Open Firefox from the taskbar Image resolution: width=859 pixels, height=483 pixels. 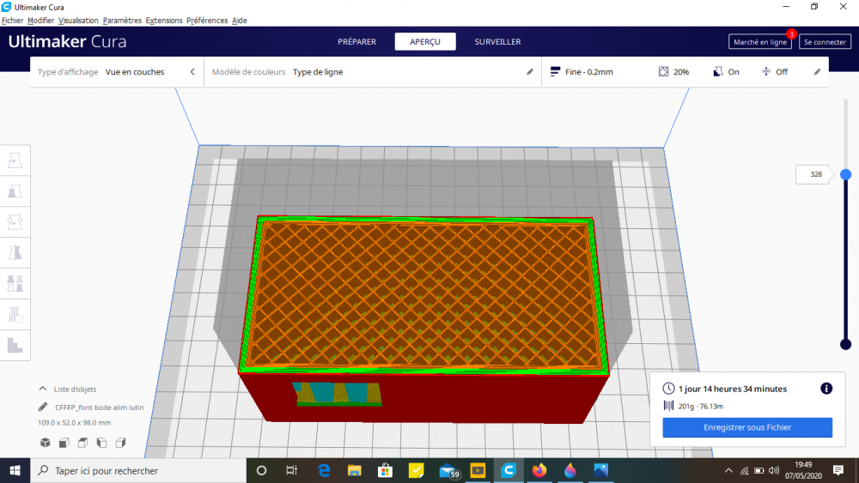point(539,470)
